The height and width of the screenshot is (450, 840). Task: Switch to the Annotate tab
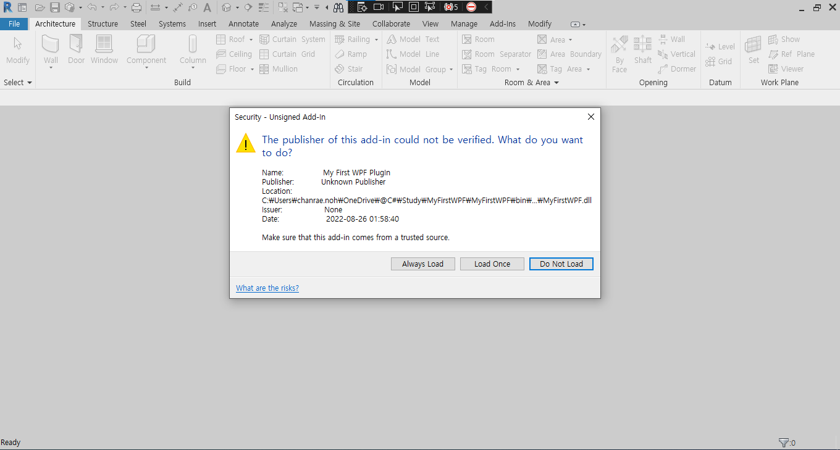(243, 23)
